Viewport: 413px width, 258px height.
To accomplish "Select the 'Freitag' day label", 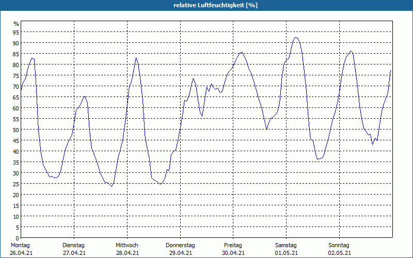I will coord(233,245).
